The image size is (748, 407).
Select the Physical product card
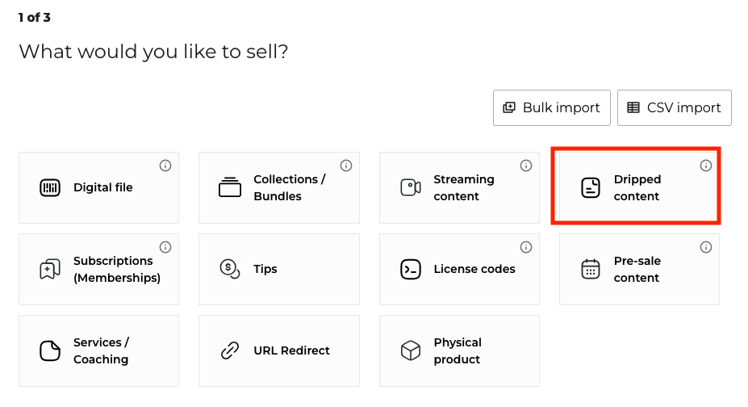[x=459, y=351]
